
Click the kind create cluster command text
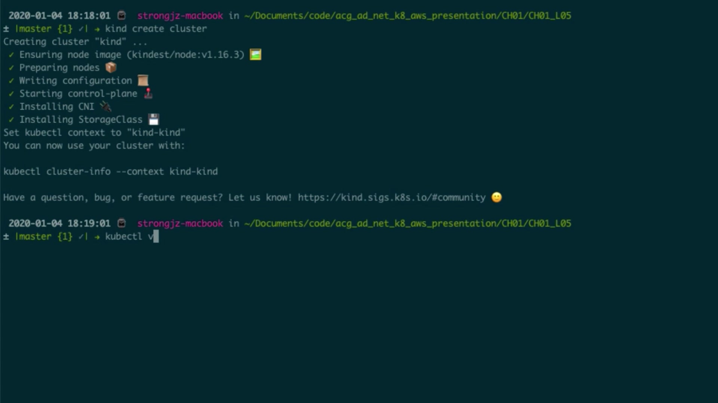(x=156, y=29)
